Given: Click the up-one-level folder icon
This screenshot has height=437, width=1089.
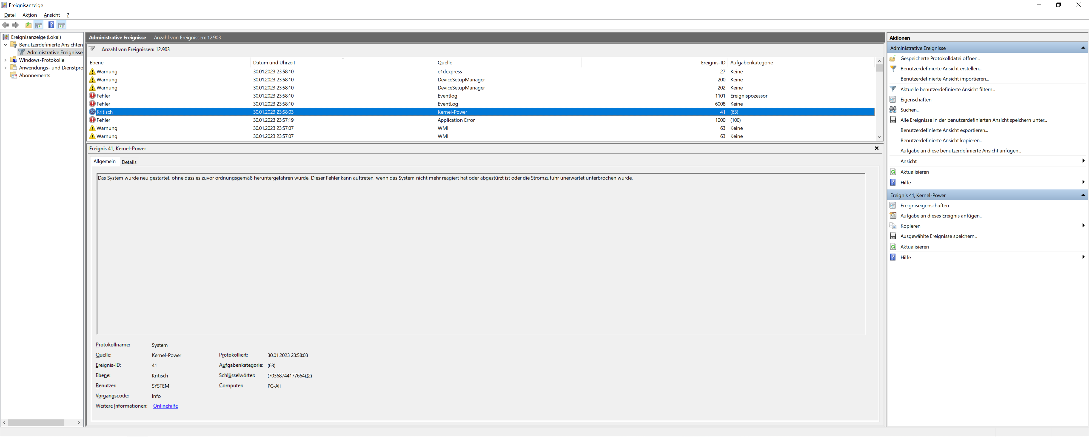Looking at the screenshot, I should 28,25.
